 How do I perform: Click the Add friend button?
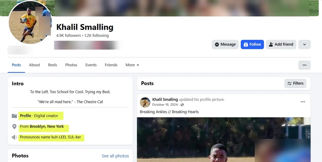click(281, 44)
